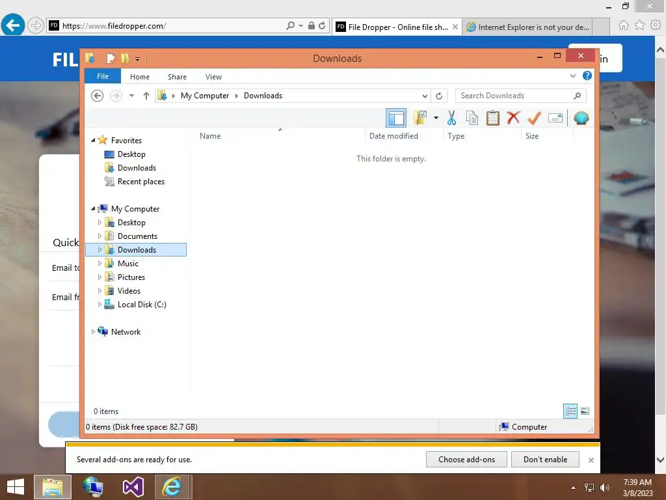This screenshot has width=666, height=500.
Task: Select Downloads under Favorites
Action: tap(137, 167)
